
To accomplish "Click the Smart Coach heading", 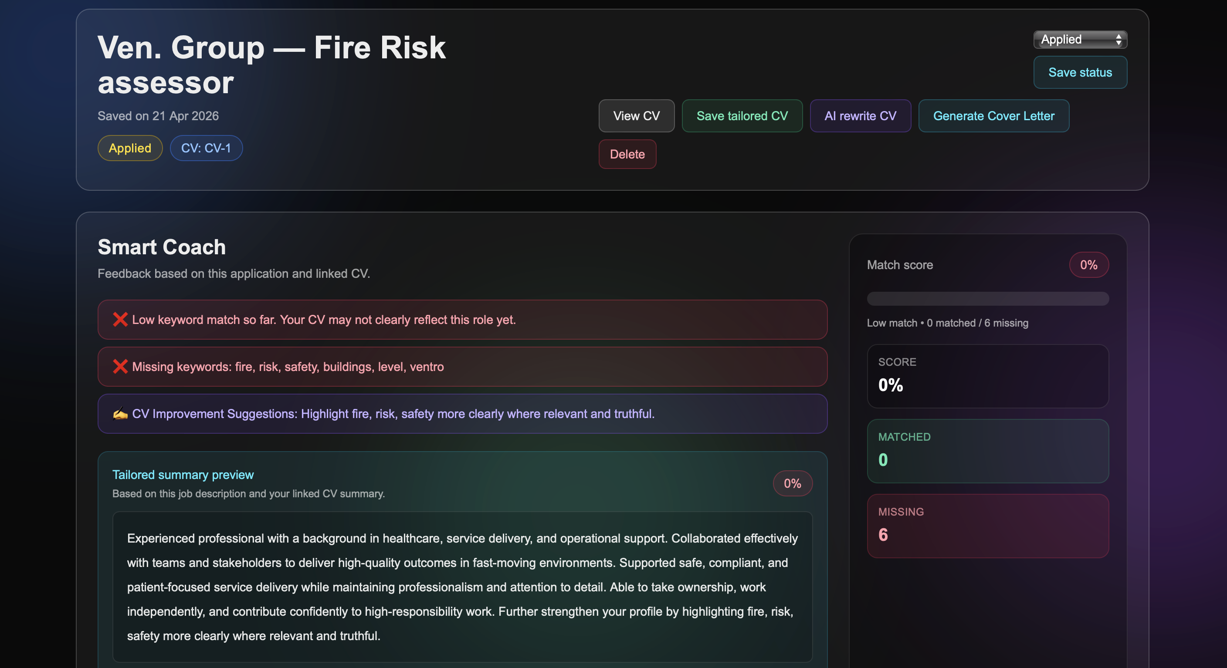I will click(x=162, y=247).
